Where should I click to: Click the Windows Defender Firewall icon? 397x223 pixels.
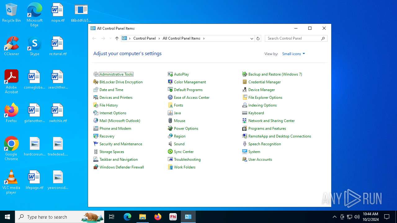(96, 167)
